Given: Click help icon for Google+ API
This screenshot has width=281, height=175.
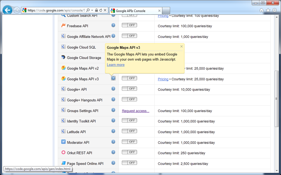Looking at the screenshot, I should (113, 89).
